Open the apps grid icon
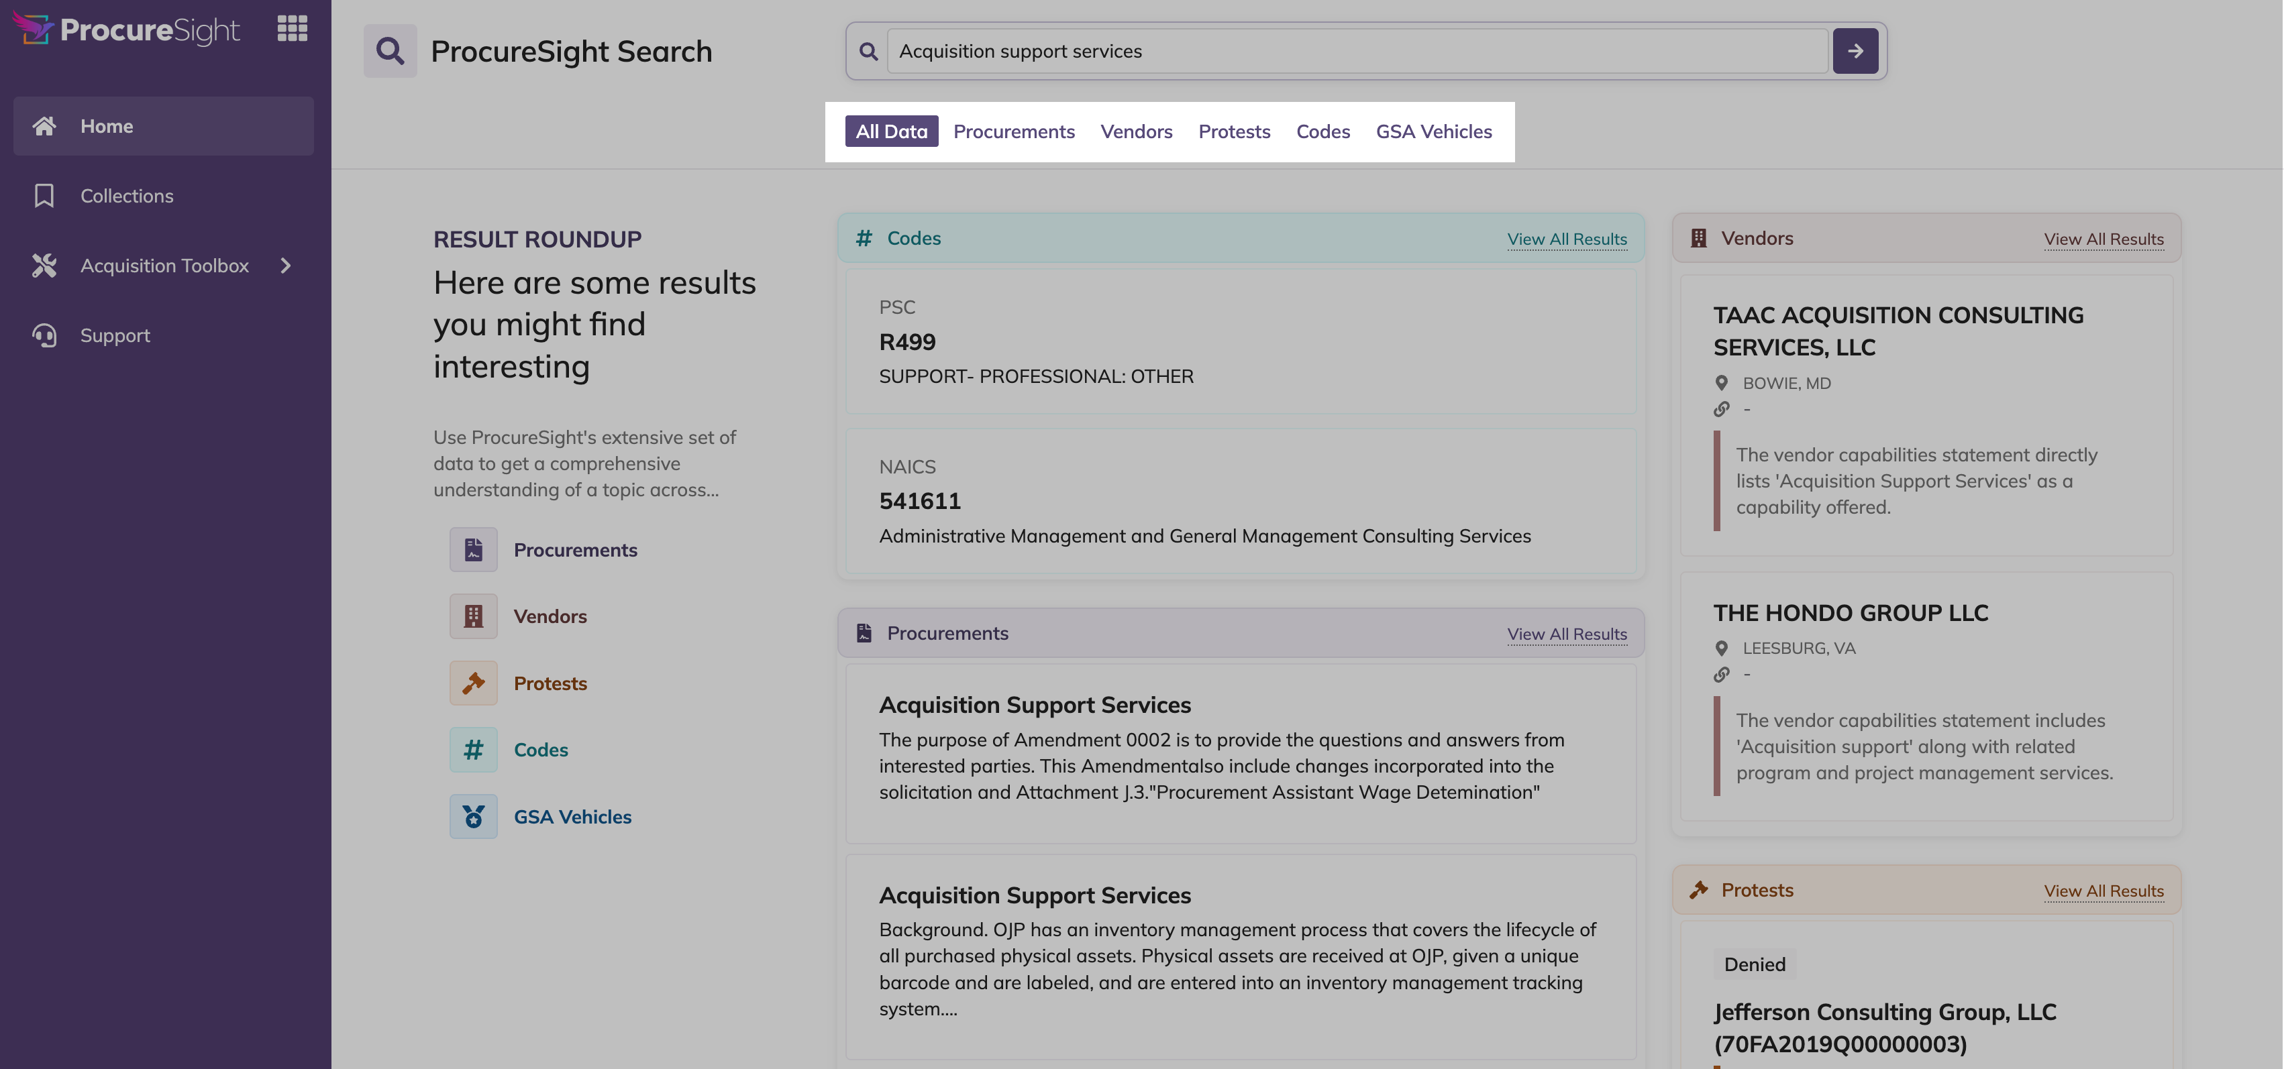Viewport: 2284px width, 1069px height. pos(292,28)
